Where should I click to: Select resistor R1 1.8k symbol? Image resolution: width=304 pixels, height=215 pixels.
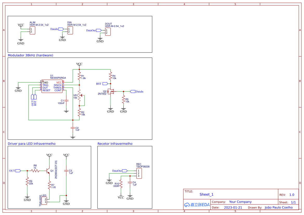pos(79,75)
